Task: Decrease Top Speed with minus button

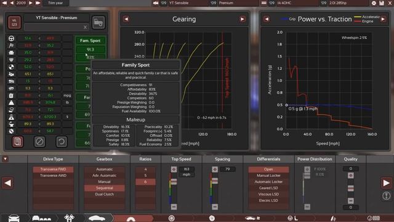Action: point(174,207)
